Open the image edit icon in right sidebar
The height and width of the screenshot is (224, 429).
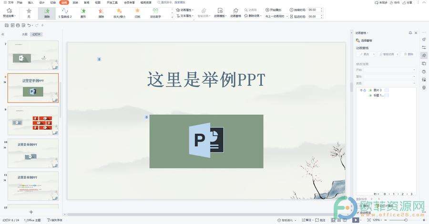(x=424, y=80)
